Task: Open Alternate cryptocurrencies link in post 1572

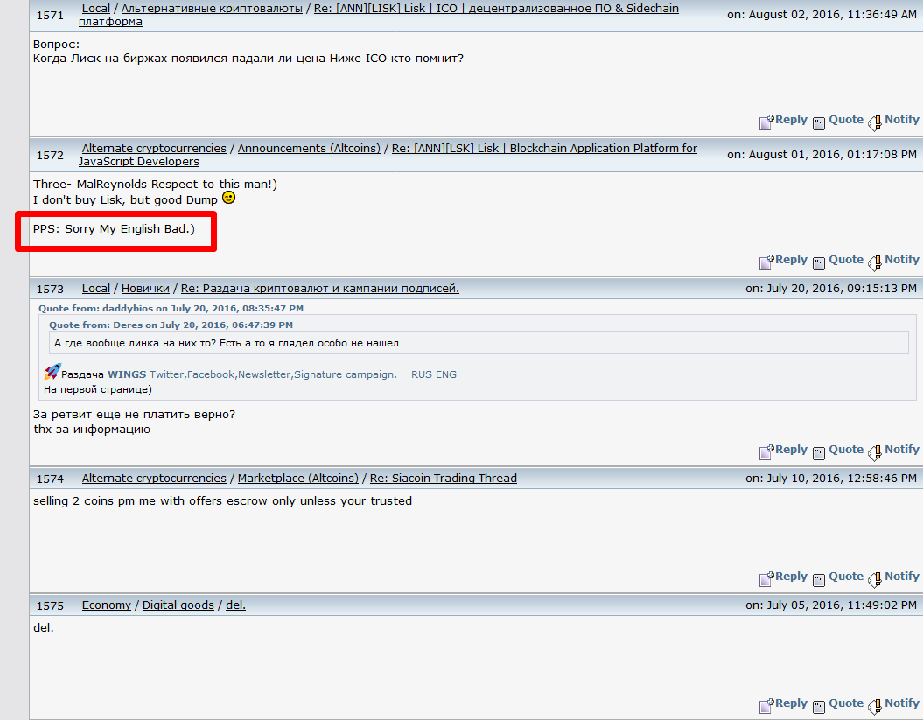Action: point(154,149)
